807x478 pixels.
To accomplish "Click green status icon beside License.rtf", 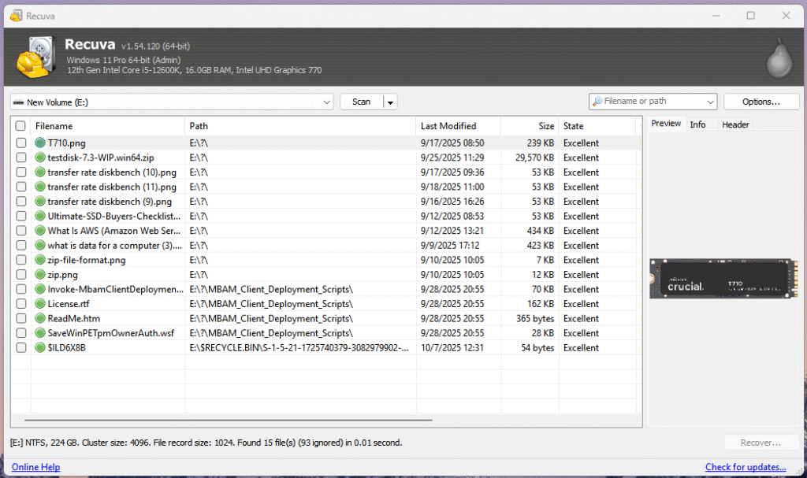I will [x=41, y=304].
